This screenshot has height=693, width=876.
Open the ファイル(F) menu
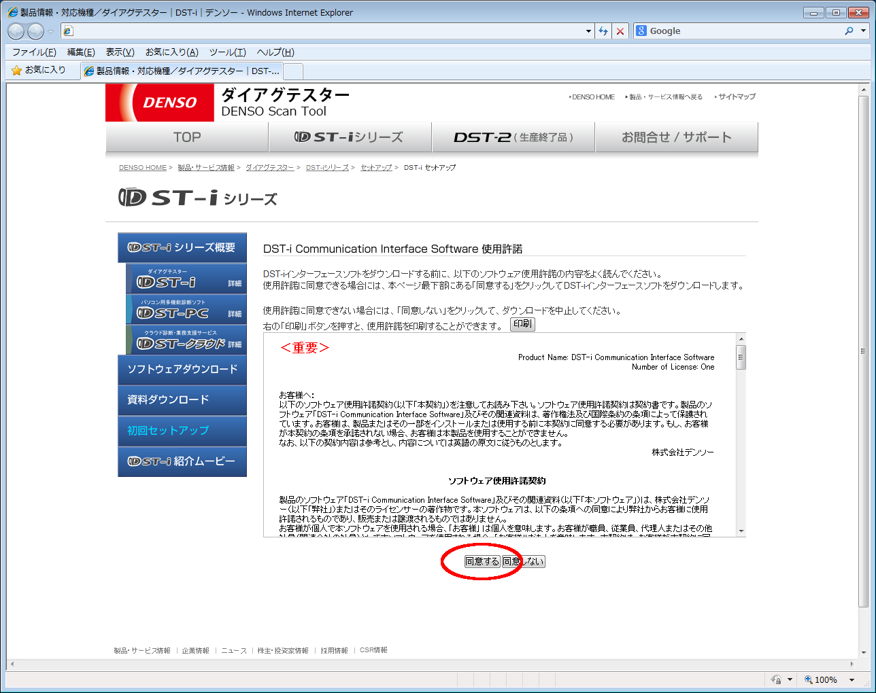[34, 52]
